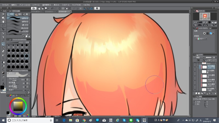Open tool property wrench settings icon
Screen dimensions: 219x123
click(x=29, y=92)
